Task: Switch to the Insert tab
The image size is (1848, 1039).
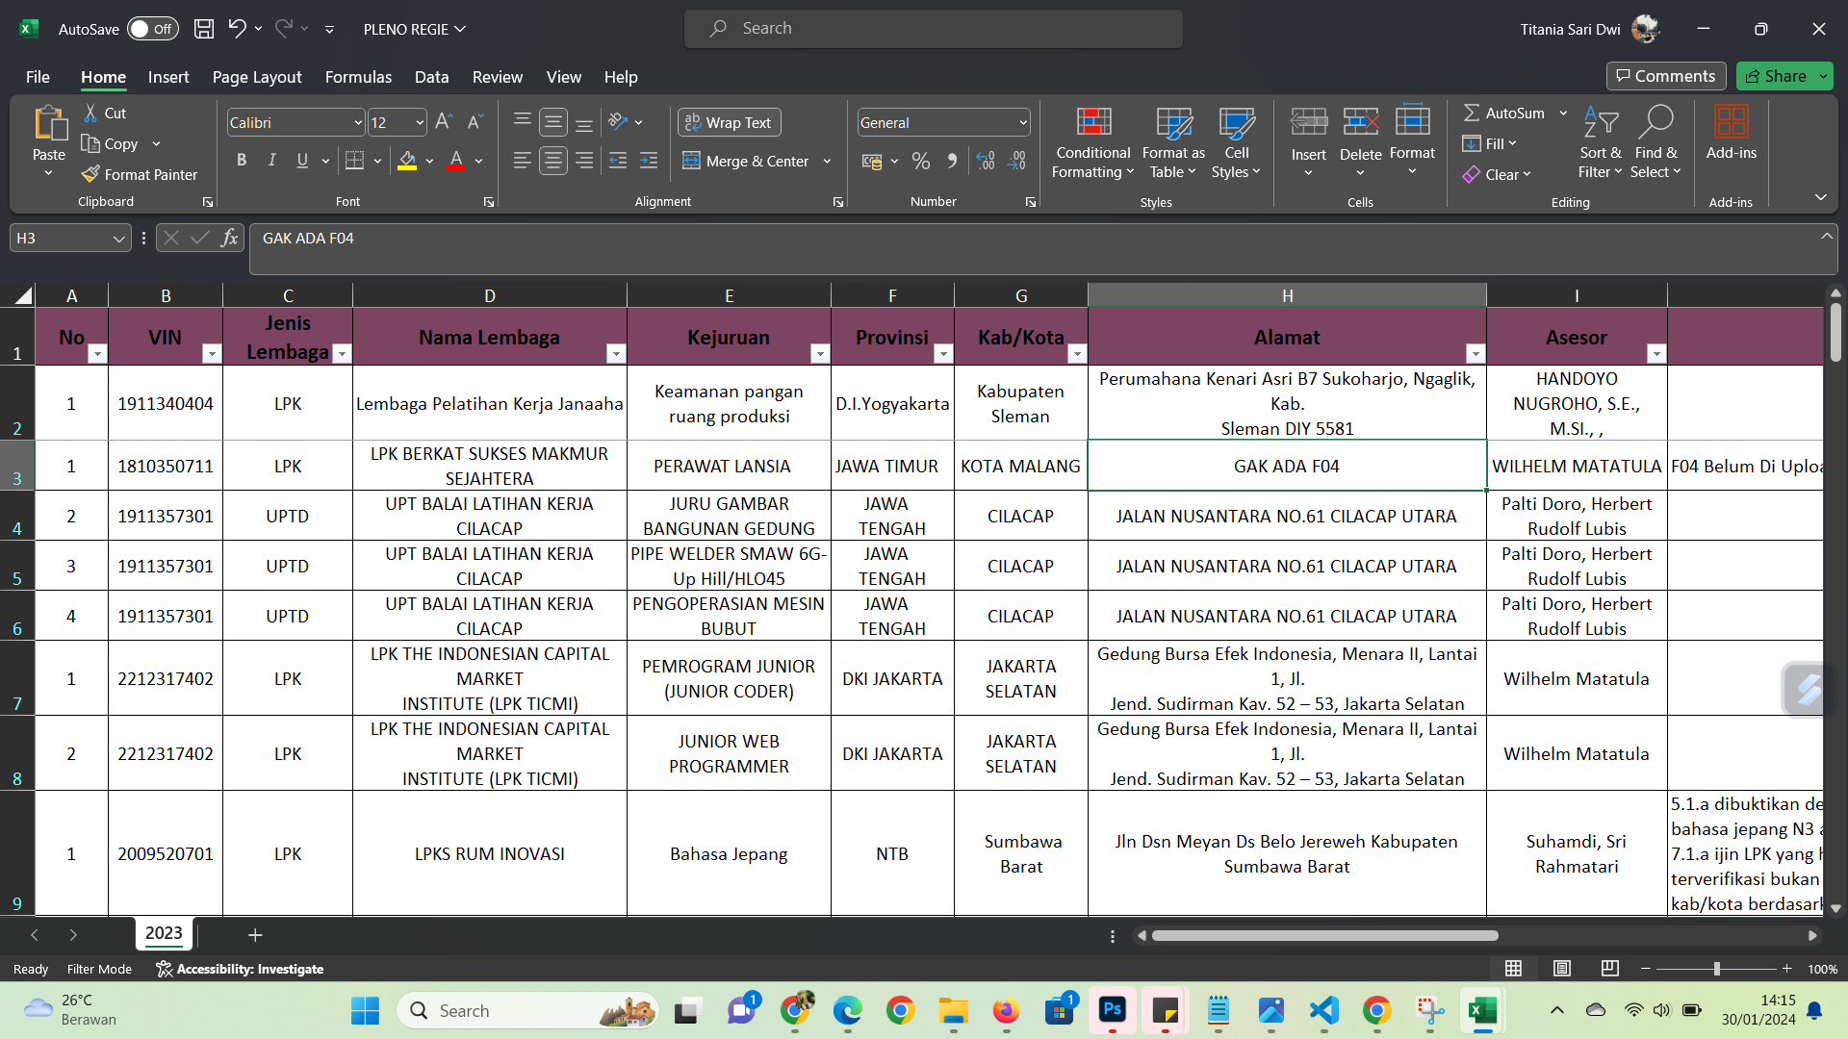Action: point(168,76)
